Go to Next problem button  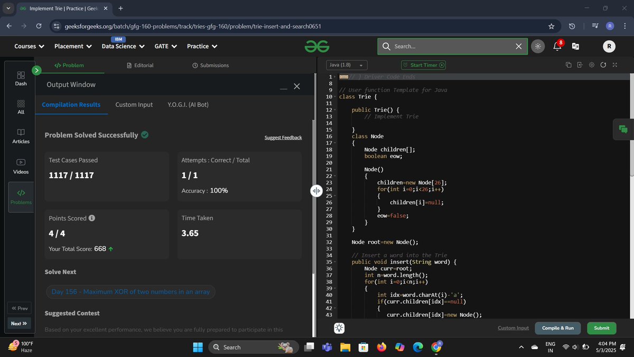[x=19, y=324]
